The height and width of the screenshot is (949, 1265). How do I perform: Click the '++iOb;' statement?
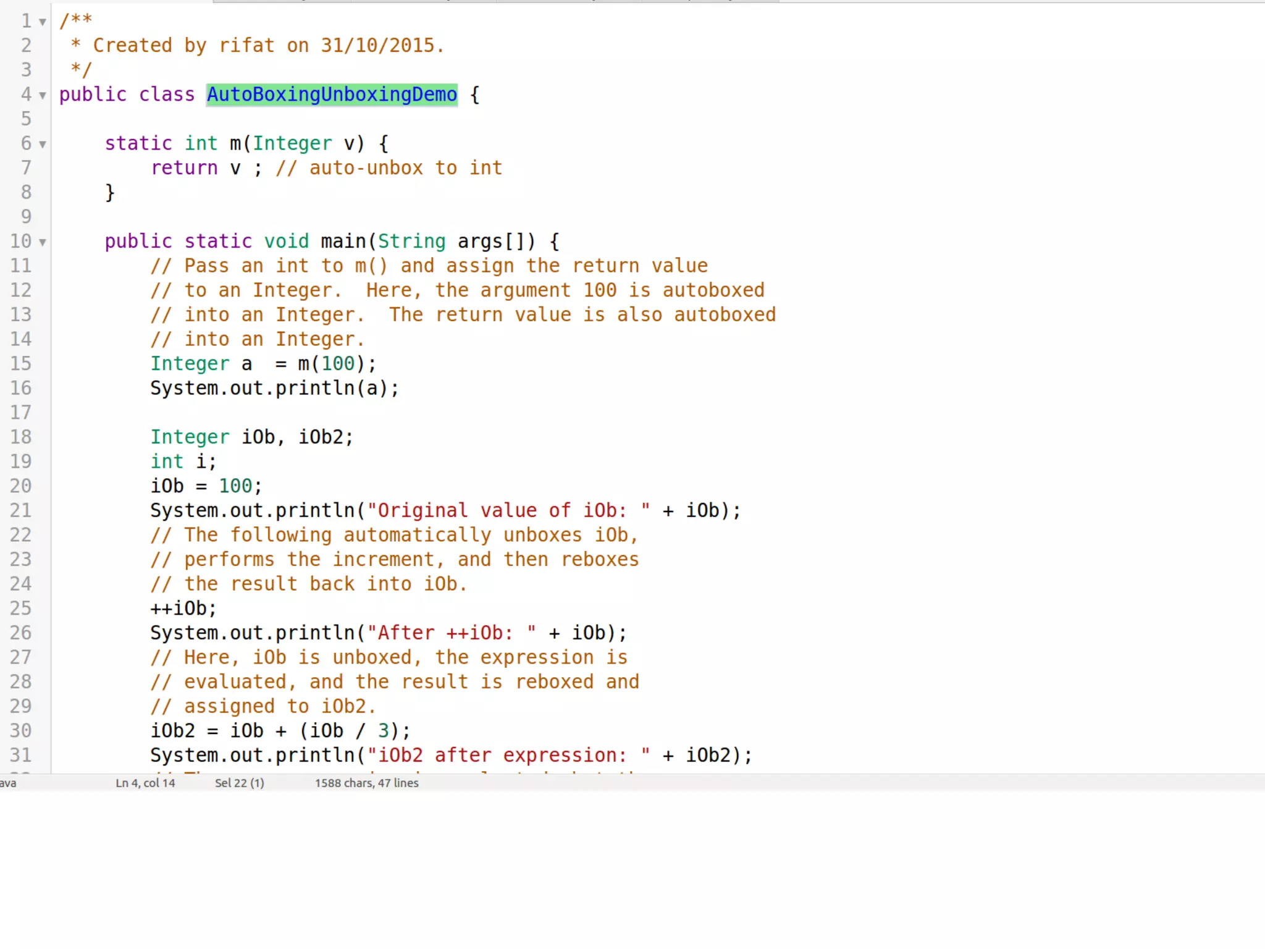[183, 608]
